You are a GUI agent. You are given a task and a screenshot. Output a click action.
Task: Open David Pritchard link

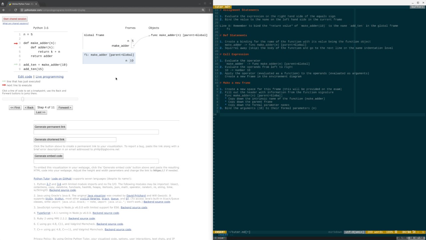coord(136,196)
